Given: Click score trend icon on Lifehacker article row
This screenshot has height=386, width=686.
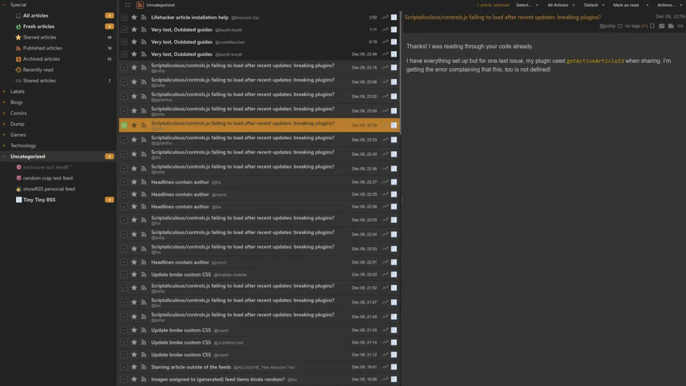Looking at the screenshot, I should [x=385, y=17].
